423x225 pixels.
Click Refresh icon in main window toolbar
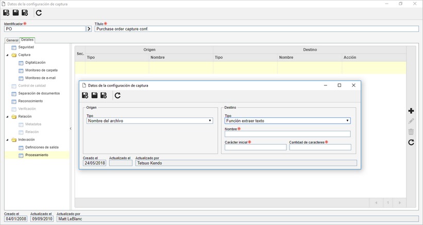(x=39, y=13)
